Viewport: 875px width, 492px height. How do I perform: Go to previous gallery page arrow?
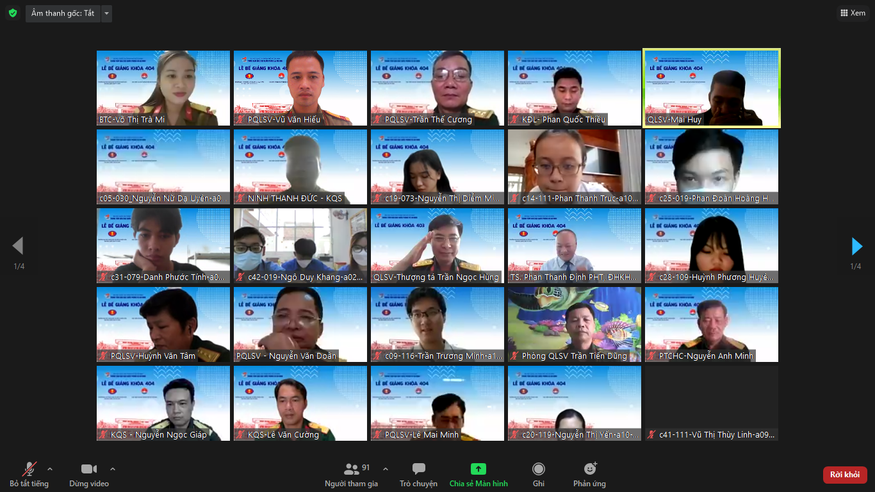click(18, 246)
